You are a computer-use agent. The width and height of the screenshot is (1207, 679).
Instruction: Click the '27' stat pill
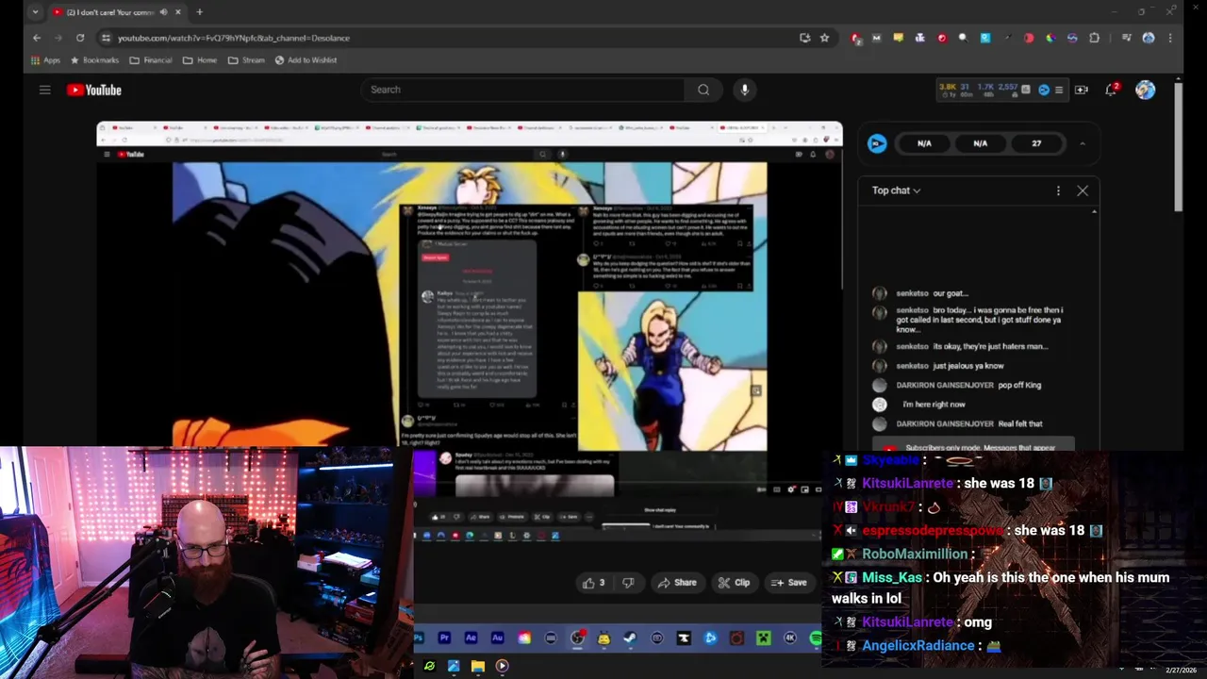point(1036,143)
